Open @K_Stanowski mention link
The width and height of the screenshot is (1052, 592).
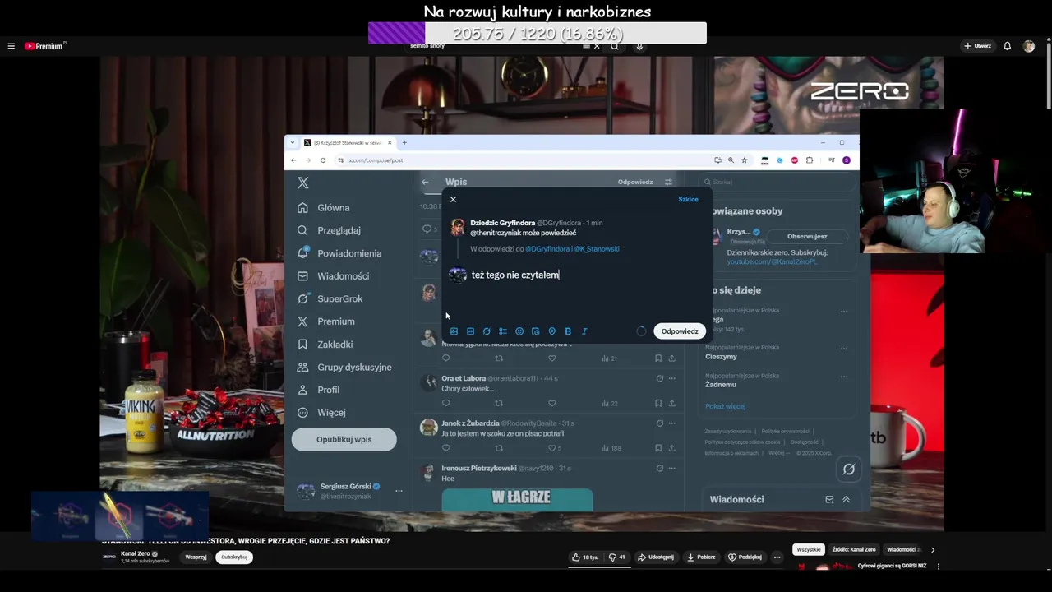point(597,249)
